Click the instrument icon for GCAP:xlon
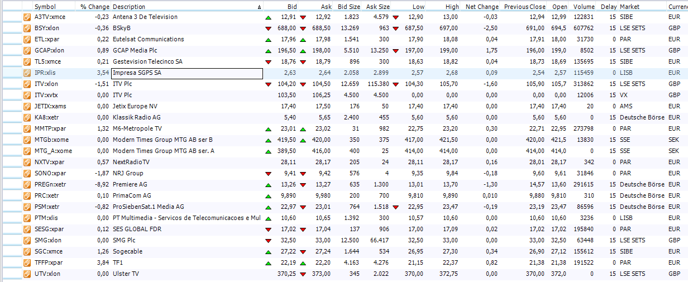The width and height of the screenshot is (688, 282). (x=27, y=50)
